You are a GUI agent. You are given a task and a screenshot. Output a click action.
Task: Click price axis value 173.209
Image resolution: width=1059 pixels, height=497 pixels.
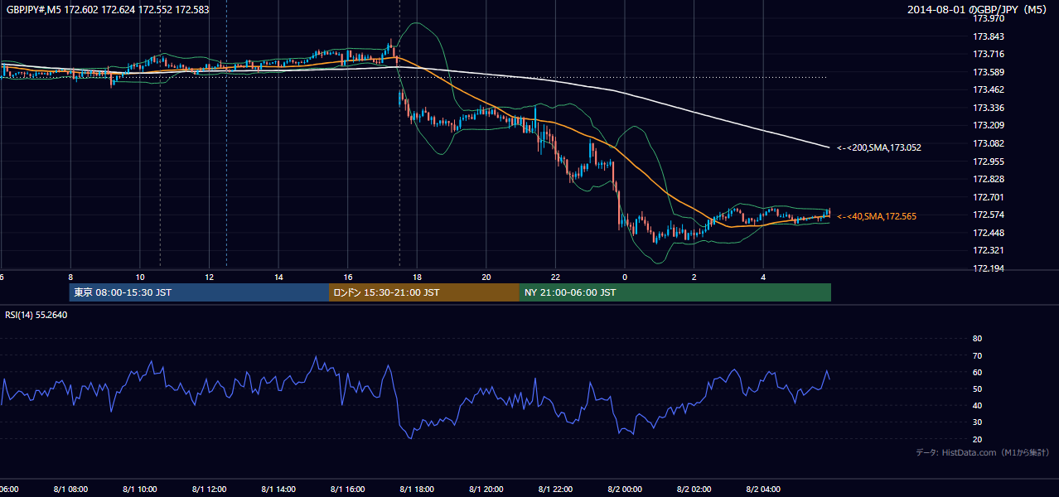click(989, 125)
